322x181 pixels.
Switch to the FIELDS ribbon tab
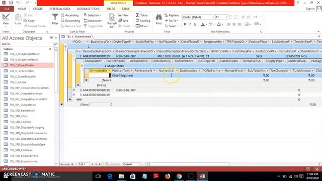coord(111,9)
